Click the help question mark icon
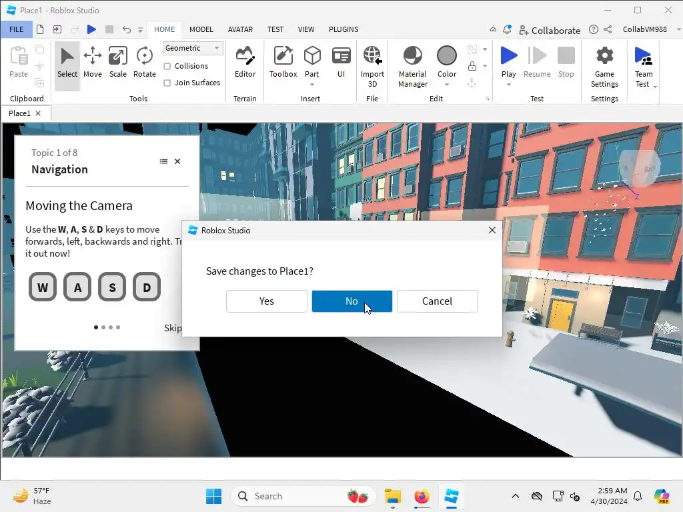The height and width of the screenshot is (512, 683). (x=593, y=29)
